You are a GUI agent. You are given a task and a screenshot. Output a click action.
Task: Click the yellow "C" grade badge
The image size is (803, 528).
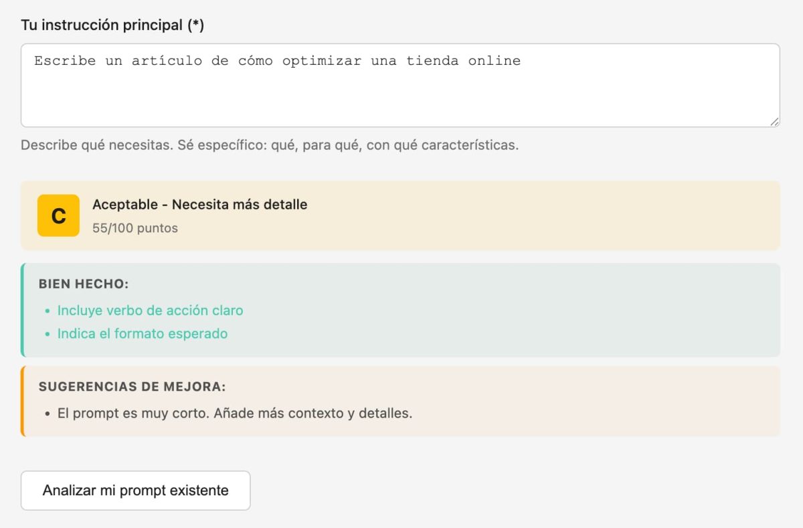pyautogui.click(x=58, y=215)
